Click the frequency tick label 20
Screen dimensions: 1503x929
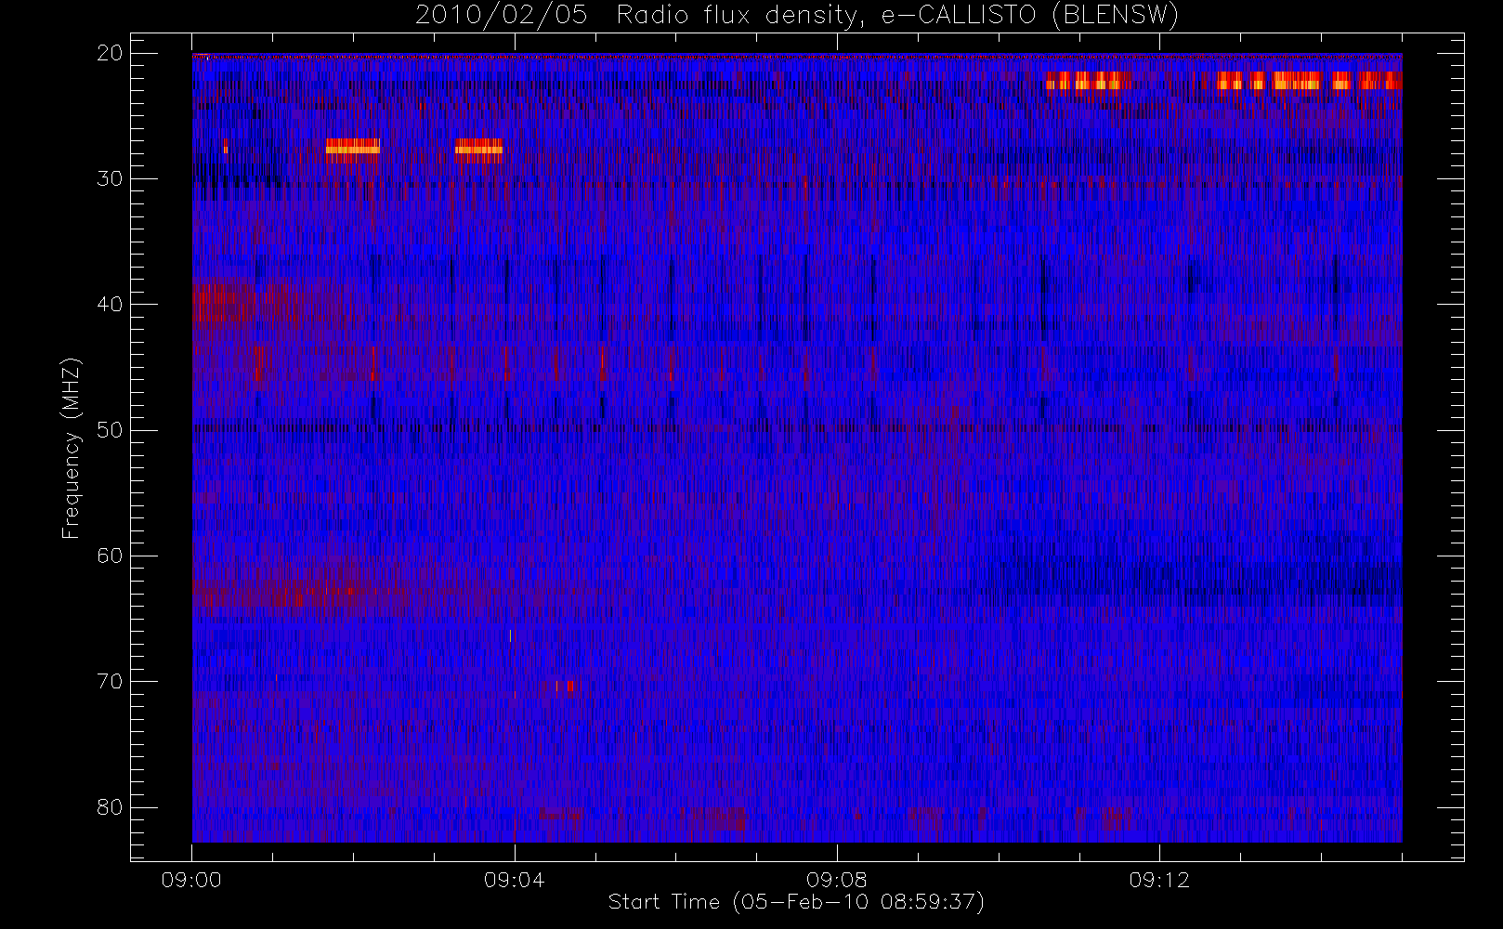(111, 53)
